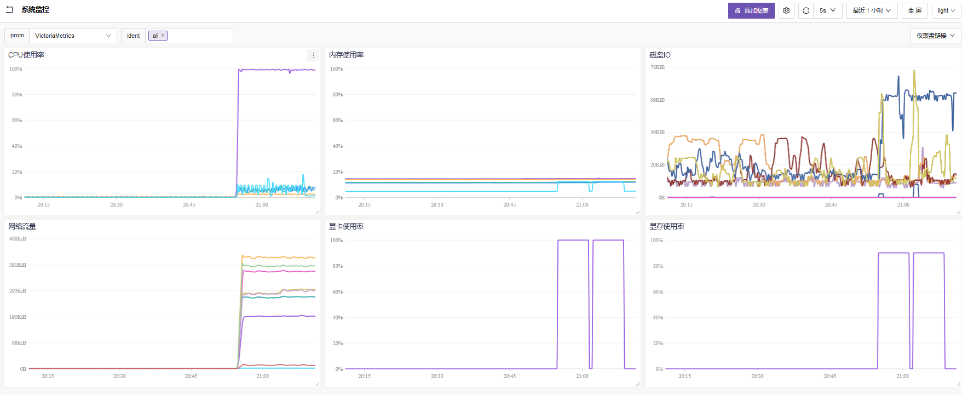The width and height of the screenshot is (962, 395).
Task: Open the CPU使用率 panel three-dot menu
Action: pyautogui.click(x=313, y=55)
